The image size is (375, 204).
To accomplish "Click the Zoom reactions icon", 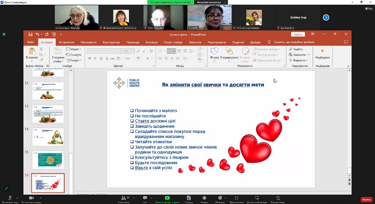I will click(x=220, y=198).
